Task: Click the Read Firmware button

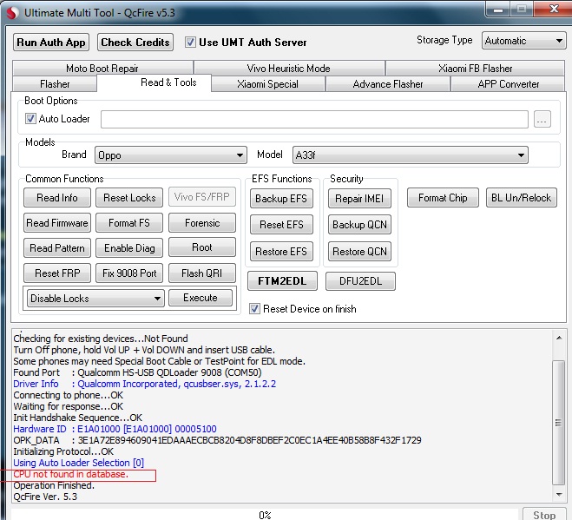Action: click(x=57, y=223)
